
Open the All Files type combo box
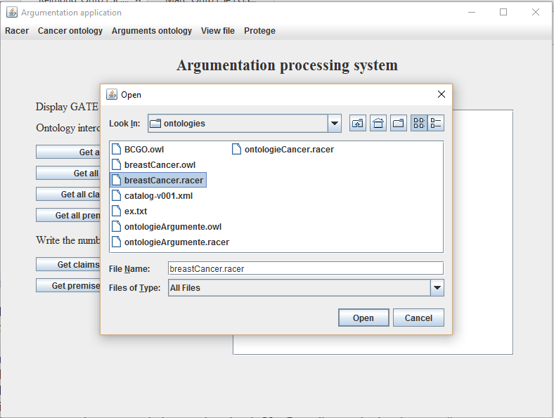pyautogui.click(x=306, y=288)
